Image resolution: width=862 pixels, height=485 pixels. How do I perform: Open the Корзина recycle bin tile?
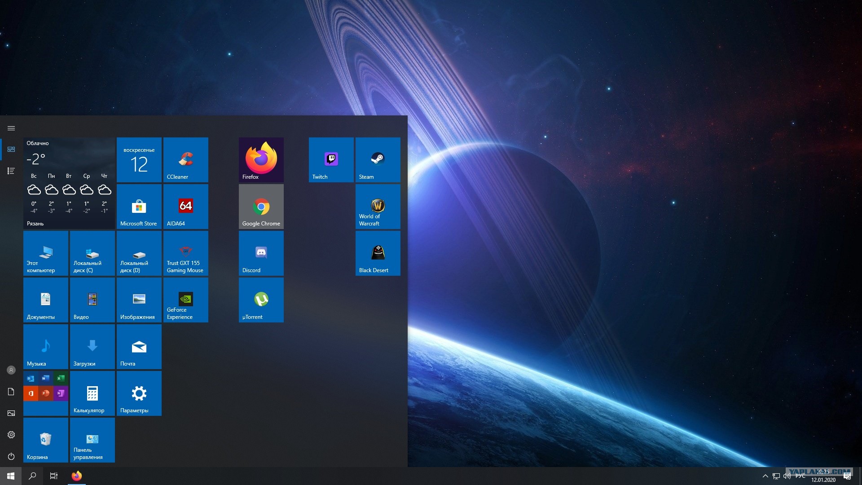[x=46, y=440]
